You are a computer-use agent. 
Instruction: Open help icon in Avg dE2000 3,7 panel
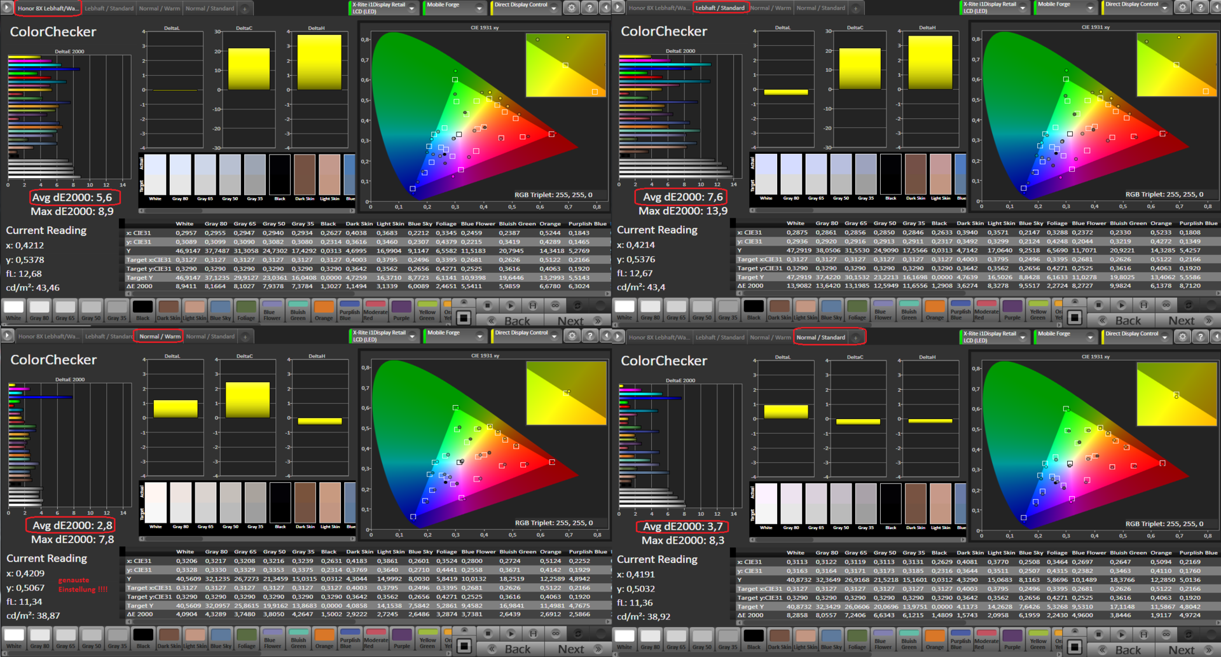[1200, 336]
